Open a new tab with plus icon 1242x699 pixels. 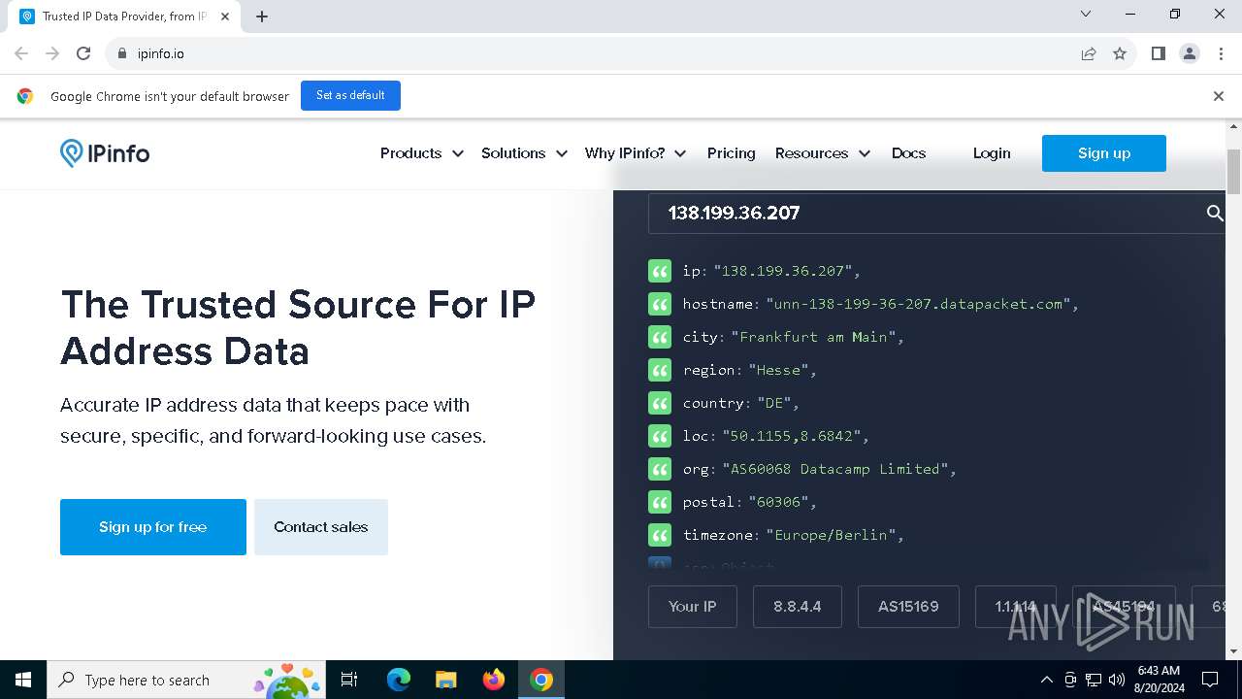click(262, 17)
